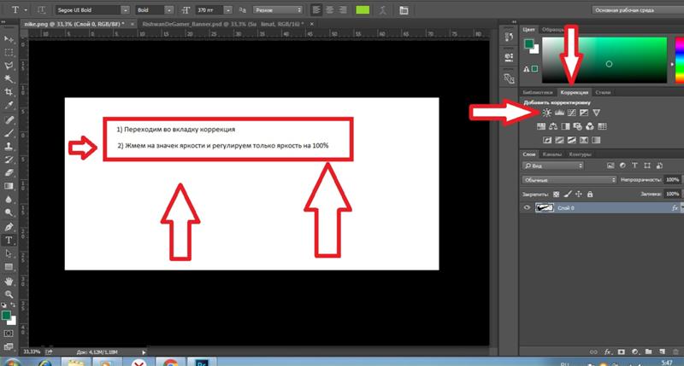Viewport: 684px width, 366px height.
Task: Switch to the Каналы tab
Action: pyautogui.click(x=552, y=154)
